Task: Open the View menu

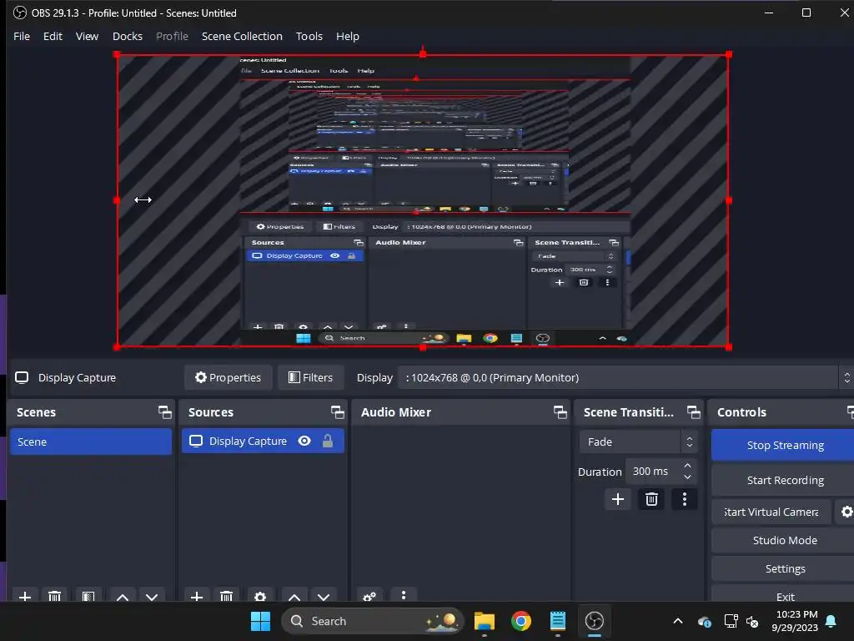Action: [x=87, y=36]
